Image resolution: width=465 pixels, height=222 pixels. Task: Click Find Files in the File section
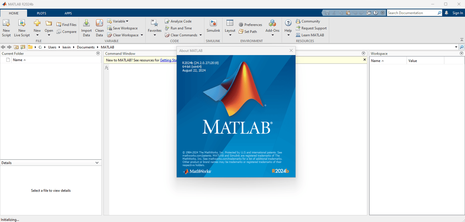pyautogui.click(x=66, y=25)
